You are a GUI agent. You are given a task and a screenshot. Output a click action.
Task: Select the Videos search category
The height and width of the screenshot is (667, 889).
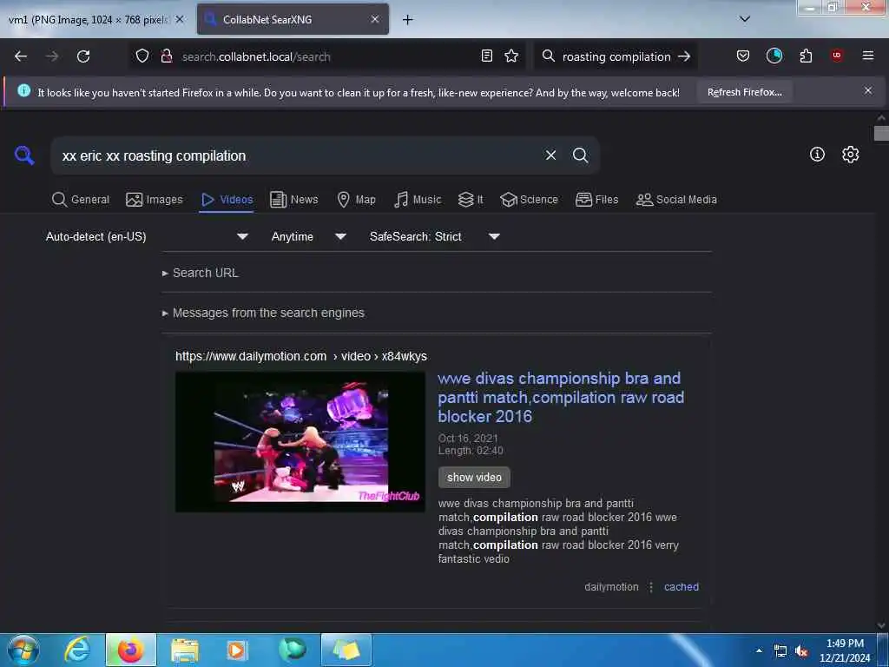[x=227, y=200]
